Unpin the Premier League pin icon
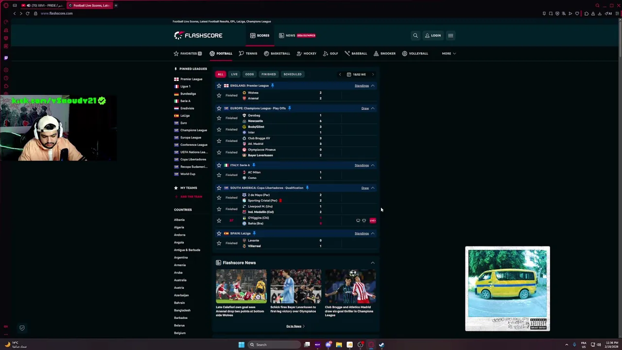The image size is (622, 350). [x=273, y=86]
